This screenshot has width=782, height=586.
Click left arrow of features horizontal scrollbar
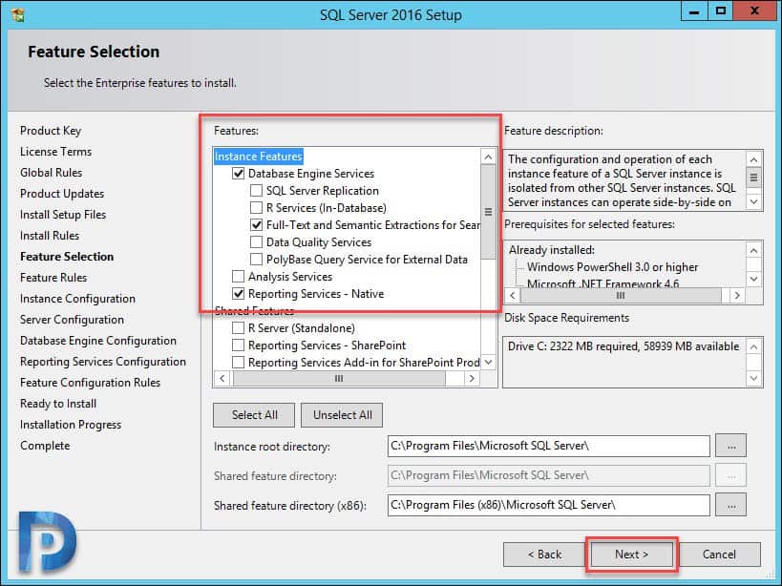(222, 379)
